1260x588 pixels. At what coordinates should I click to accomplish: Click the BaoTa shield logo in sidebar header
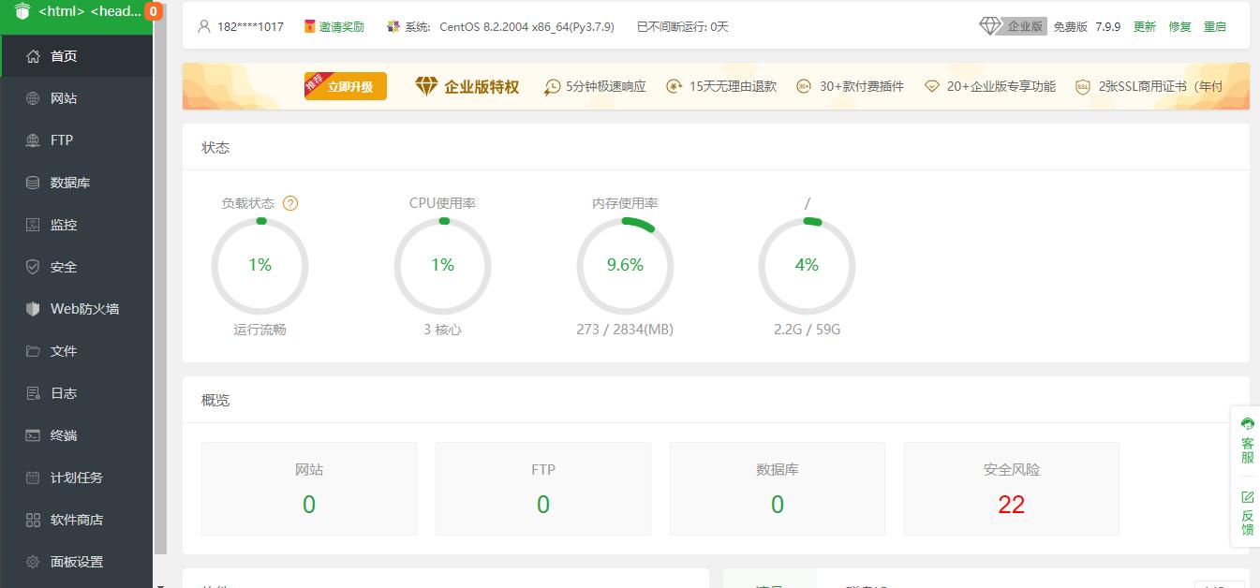tap(22, 11)
